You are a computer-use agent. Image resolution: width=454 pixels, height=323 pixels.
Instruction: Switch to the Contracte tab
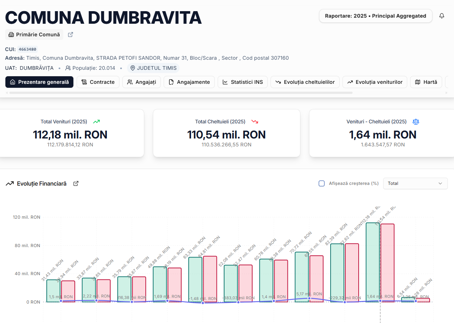coord(98,82)
